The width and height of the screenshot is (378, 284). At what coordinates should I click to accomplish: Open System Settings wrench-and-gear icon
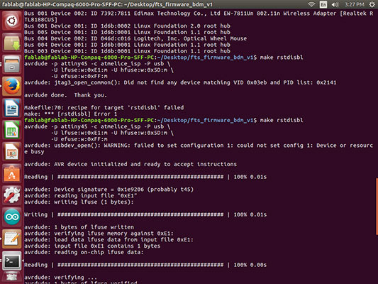tap(12, 195)
